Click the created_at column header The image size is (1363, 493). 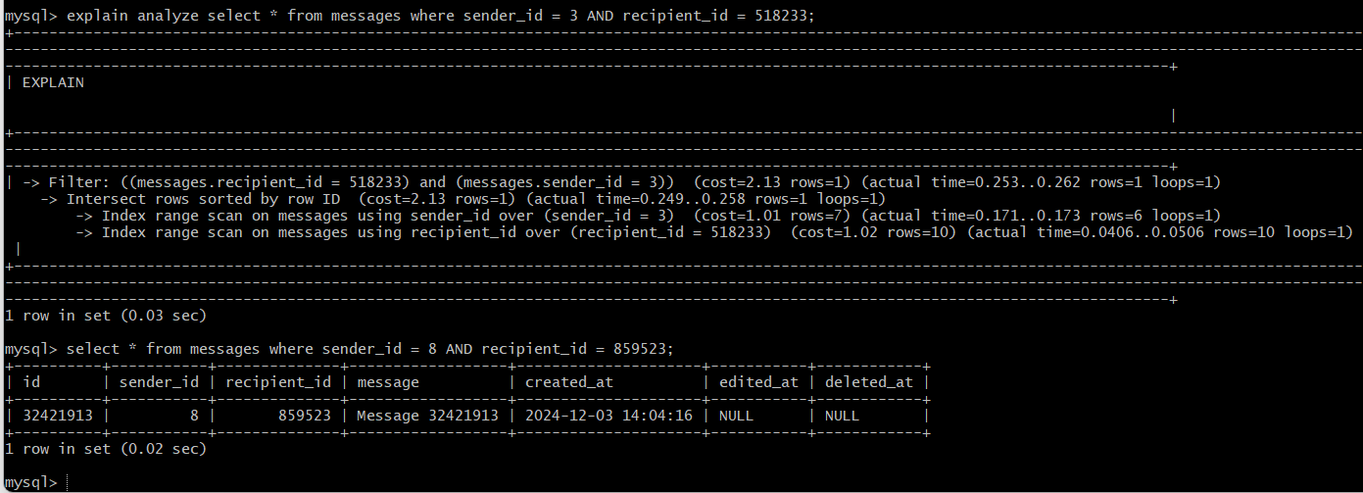pyautogui.click(x=569, y=382)
